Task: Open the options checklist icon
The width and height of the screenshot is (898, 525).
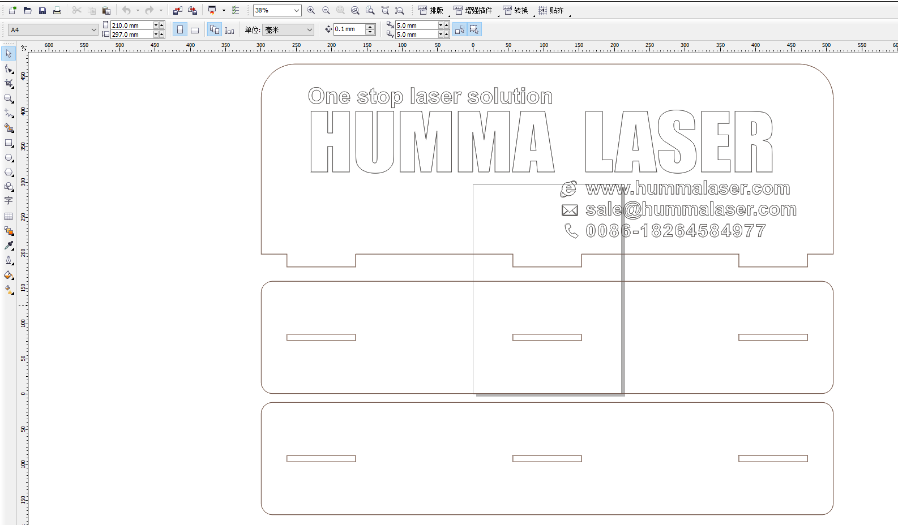Action: pyautogui.click(x=236, y=10)
